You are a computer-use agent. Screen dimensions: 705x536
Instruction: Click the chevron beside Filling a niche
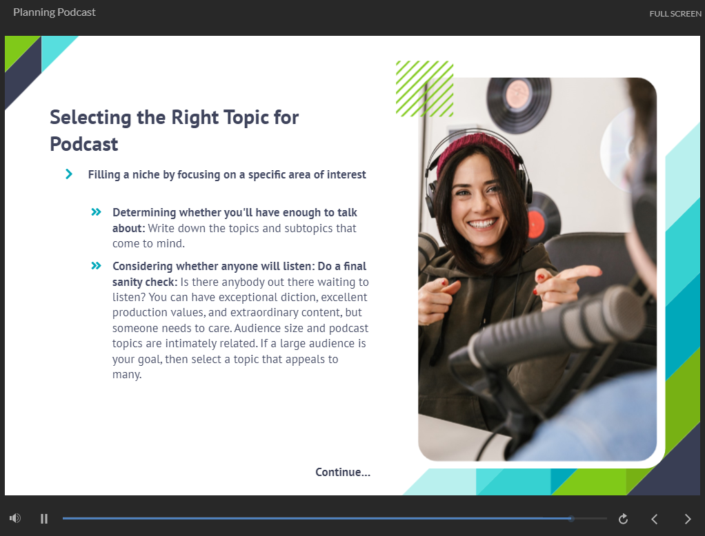coord(69,174)
